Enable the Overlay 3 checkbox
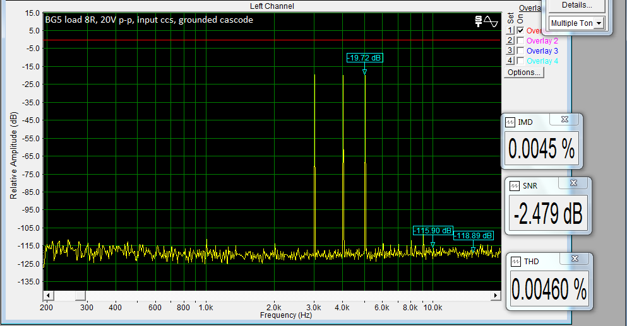The height and width of the screenshot is (326, 627). (520, 50)
